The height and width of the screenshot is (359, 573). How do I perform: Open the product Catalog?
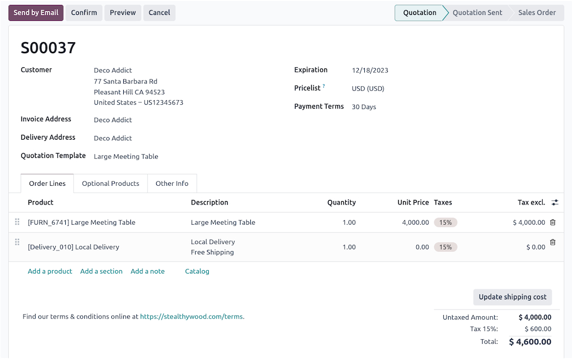click(197, 271)
